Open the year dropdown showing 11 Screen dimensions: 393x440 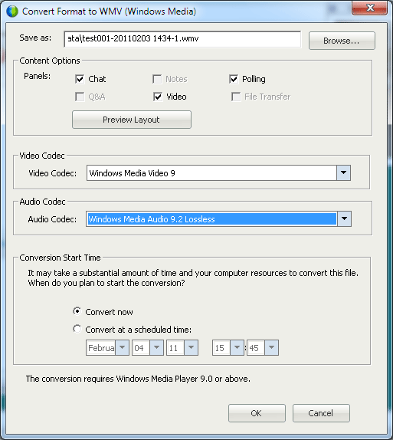point(191,348)
